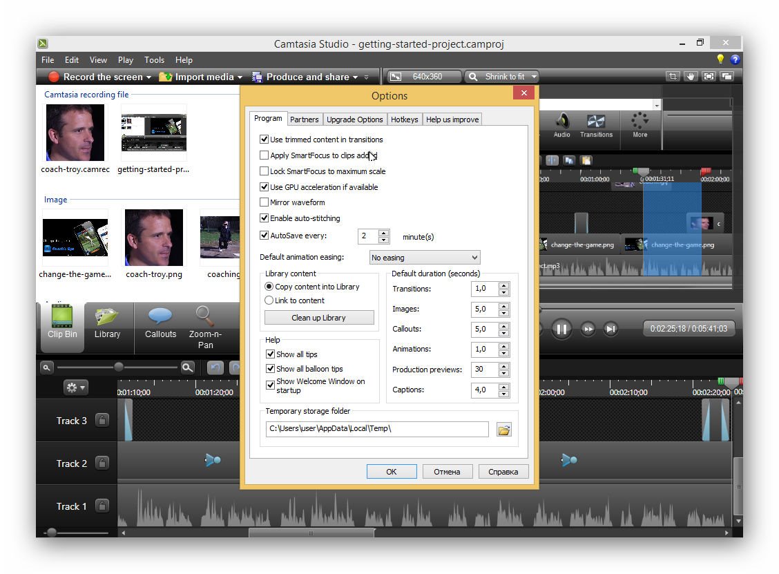The height and width of the screenshot is (574, 779).
Task: Open the Audio tool
Action: 562,125
